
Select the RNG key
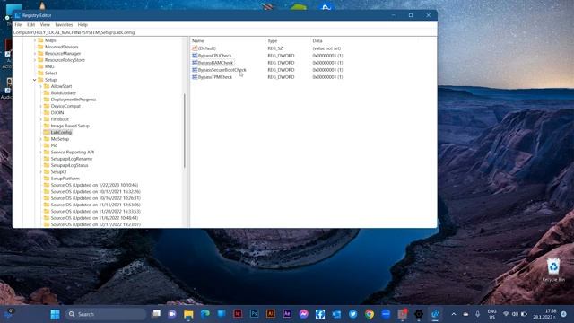tap(49, 66)
